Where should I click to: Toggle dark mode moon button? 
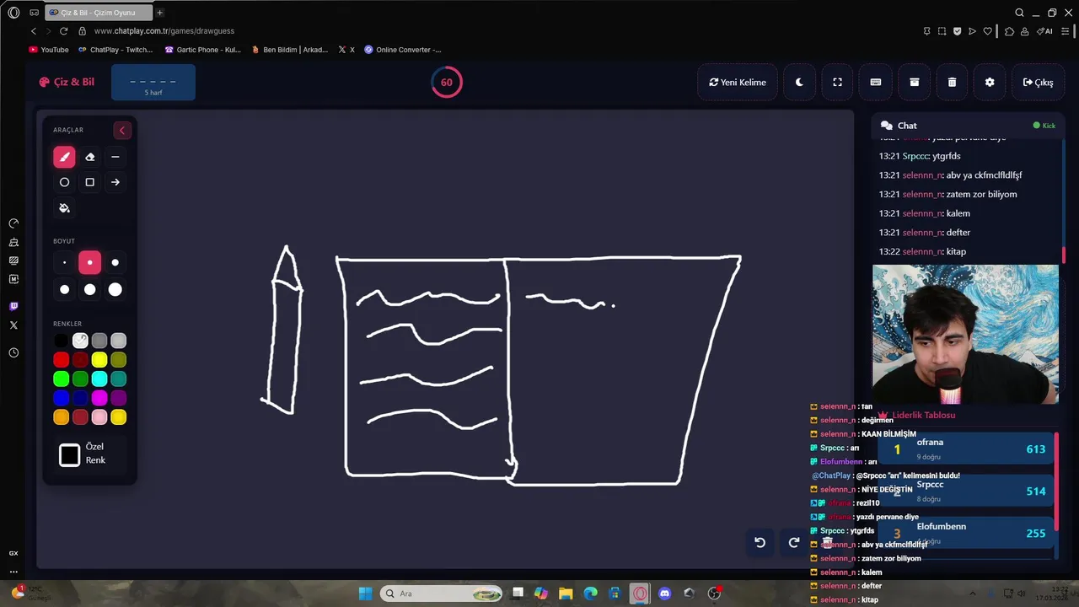click(799, 82)
